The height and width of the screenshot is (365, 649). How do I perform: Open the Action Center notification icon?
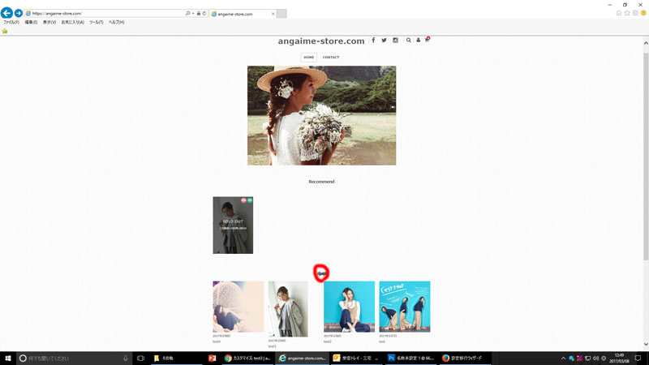point(638,359)
